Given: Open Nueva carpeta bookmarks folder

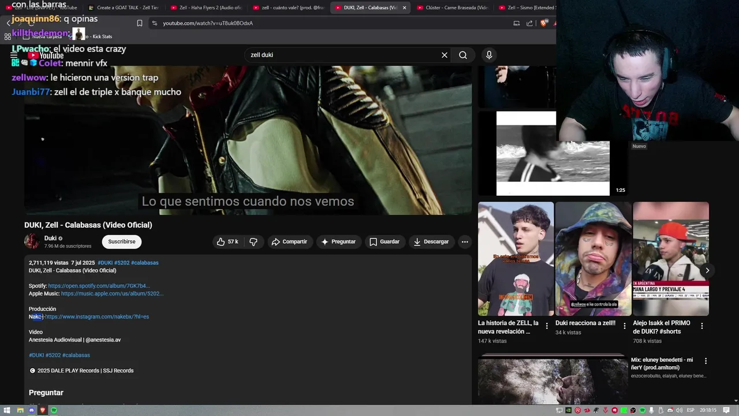Looking at the screenshot, I should click(42, 36).
